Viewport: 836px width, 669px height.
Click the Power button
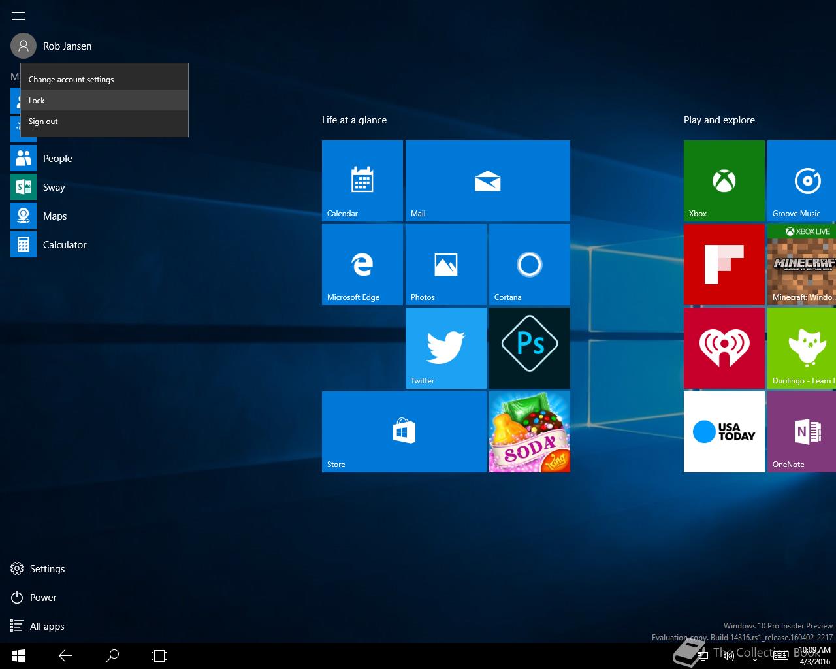click(x=34, y=597)
